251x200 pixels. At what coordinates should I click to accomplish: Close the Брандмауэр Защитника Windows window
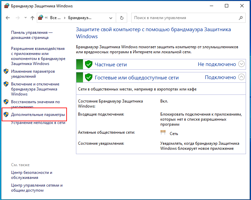pos(242,6)
